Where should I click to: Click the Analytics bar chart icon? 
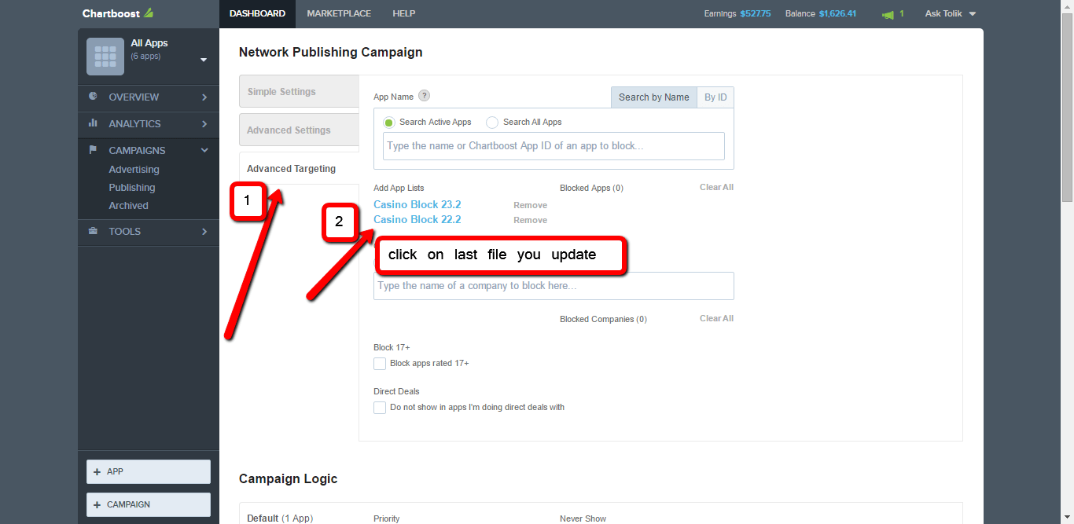click(x=93, y=123)
